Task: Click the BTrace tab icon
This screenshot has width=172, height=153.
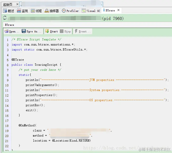Action: pos(104,10)
